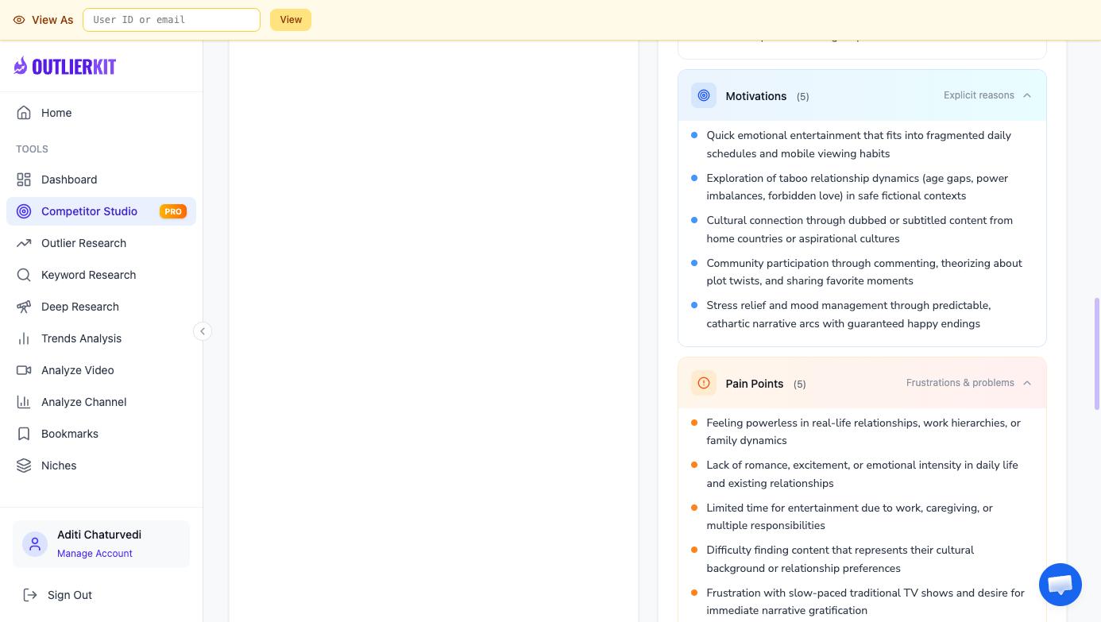Collapse the sidebar with the arrow toggle
Screen dimensions: 1101x622
click(203, 331)
